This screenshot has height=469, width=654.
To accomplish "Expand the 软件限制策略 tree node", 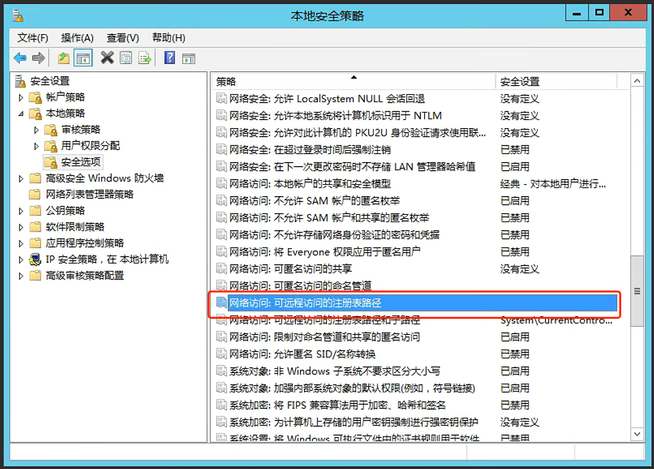I will [x=21, y=227].
